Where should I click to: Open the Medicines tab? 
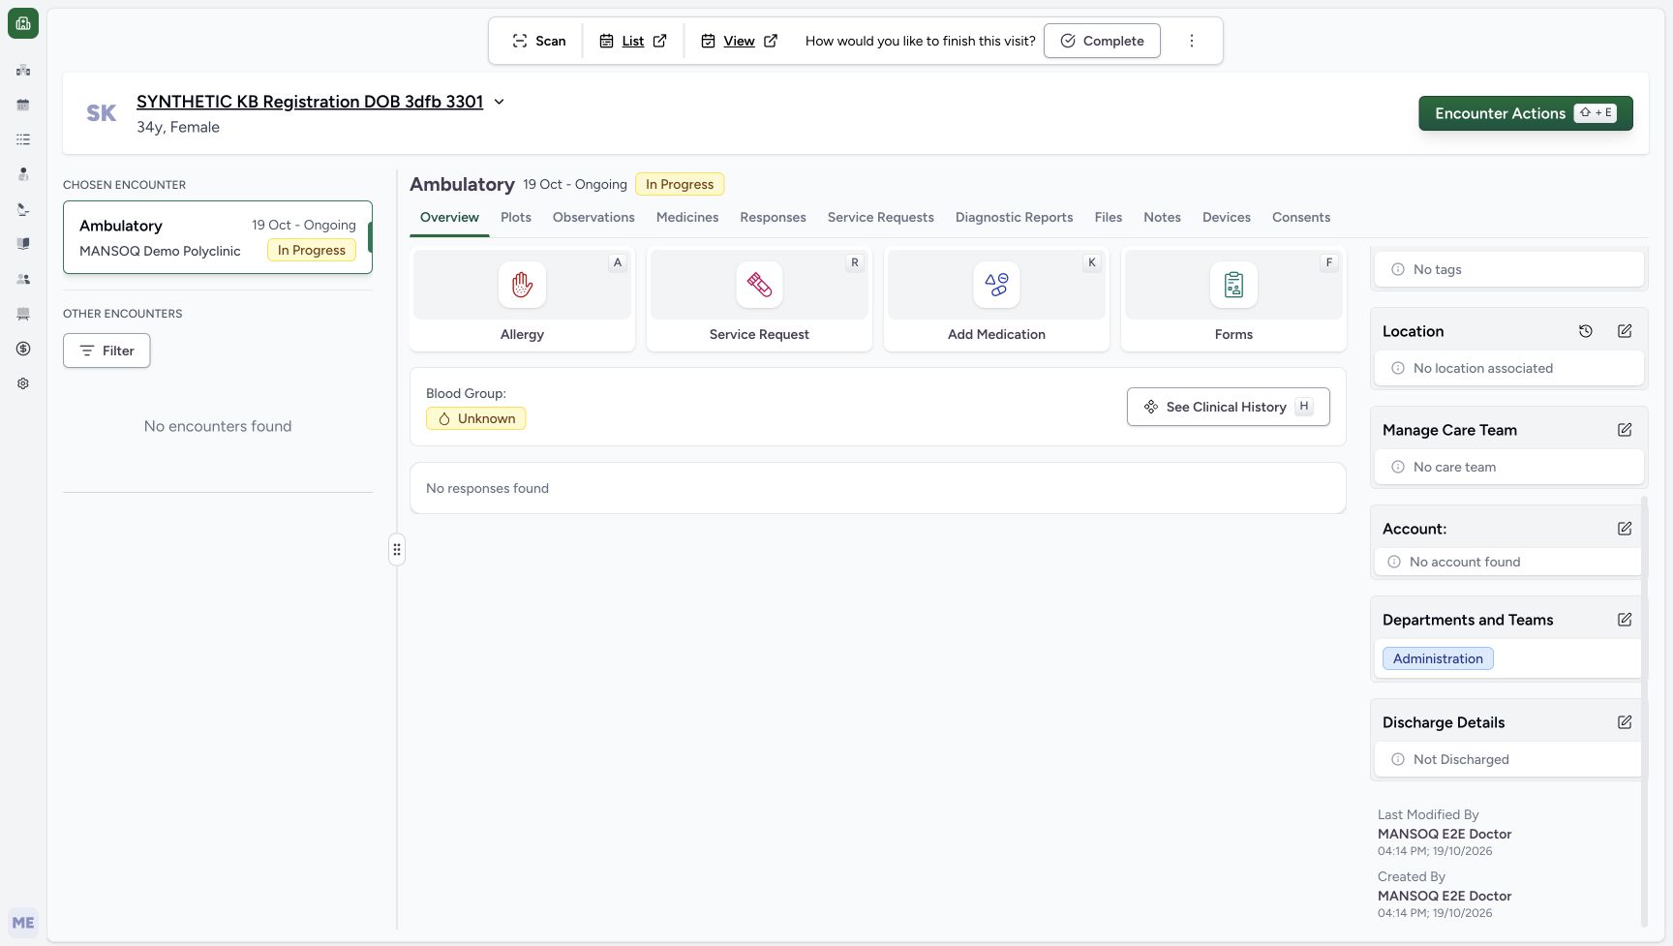687,217
